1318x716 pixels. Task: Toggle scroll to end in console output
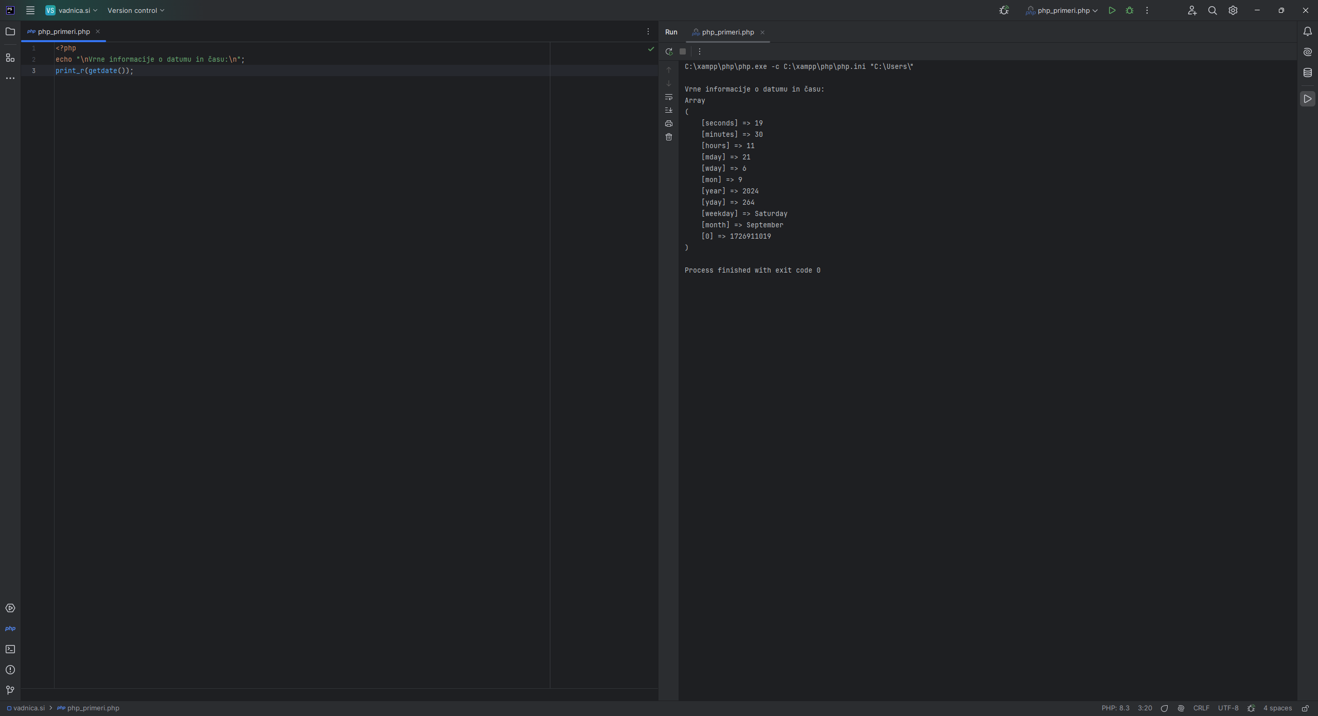tap(668, 110)
